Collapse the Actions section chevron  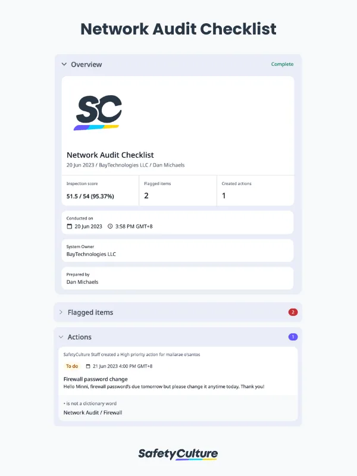click(x=61, y=337)
